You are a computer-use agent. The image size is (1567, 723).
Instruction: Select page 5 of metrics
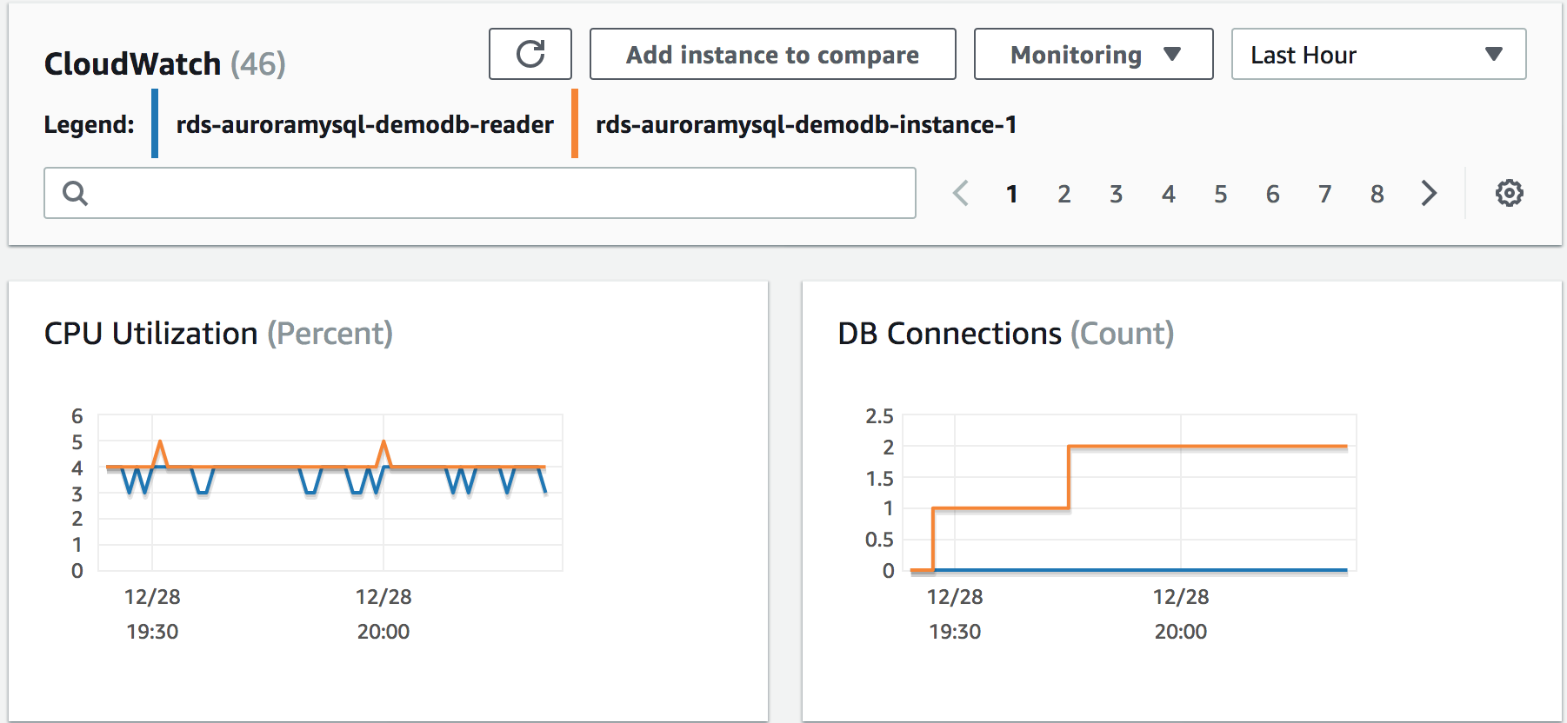(x=1220, y=194)
